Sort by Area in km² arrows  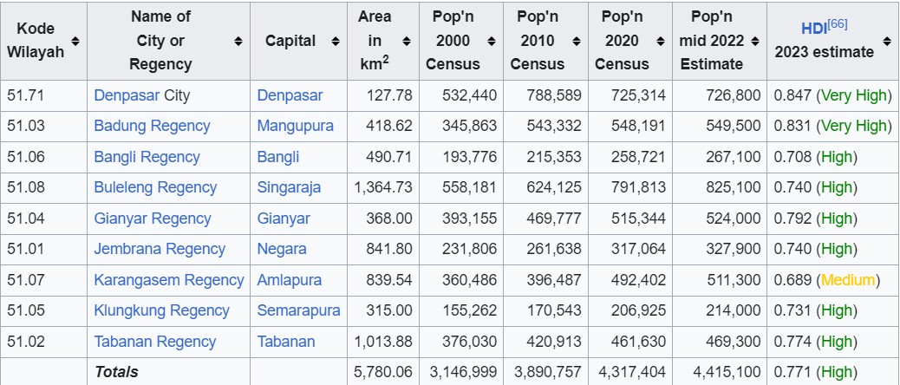pyautogui.click(x=407, y=41)
